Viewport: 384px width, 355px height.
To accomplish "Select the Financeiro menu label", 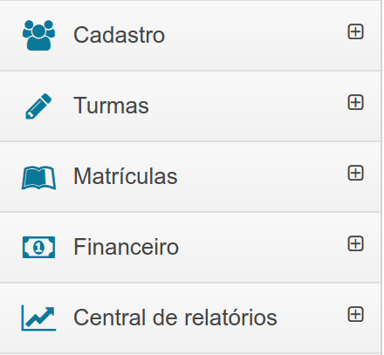I will coord(126,247).
